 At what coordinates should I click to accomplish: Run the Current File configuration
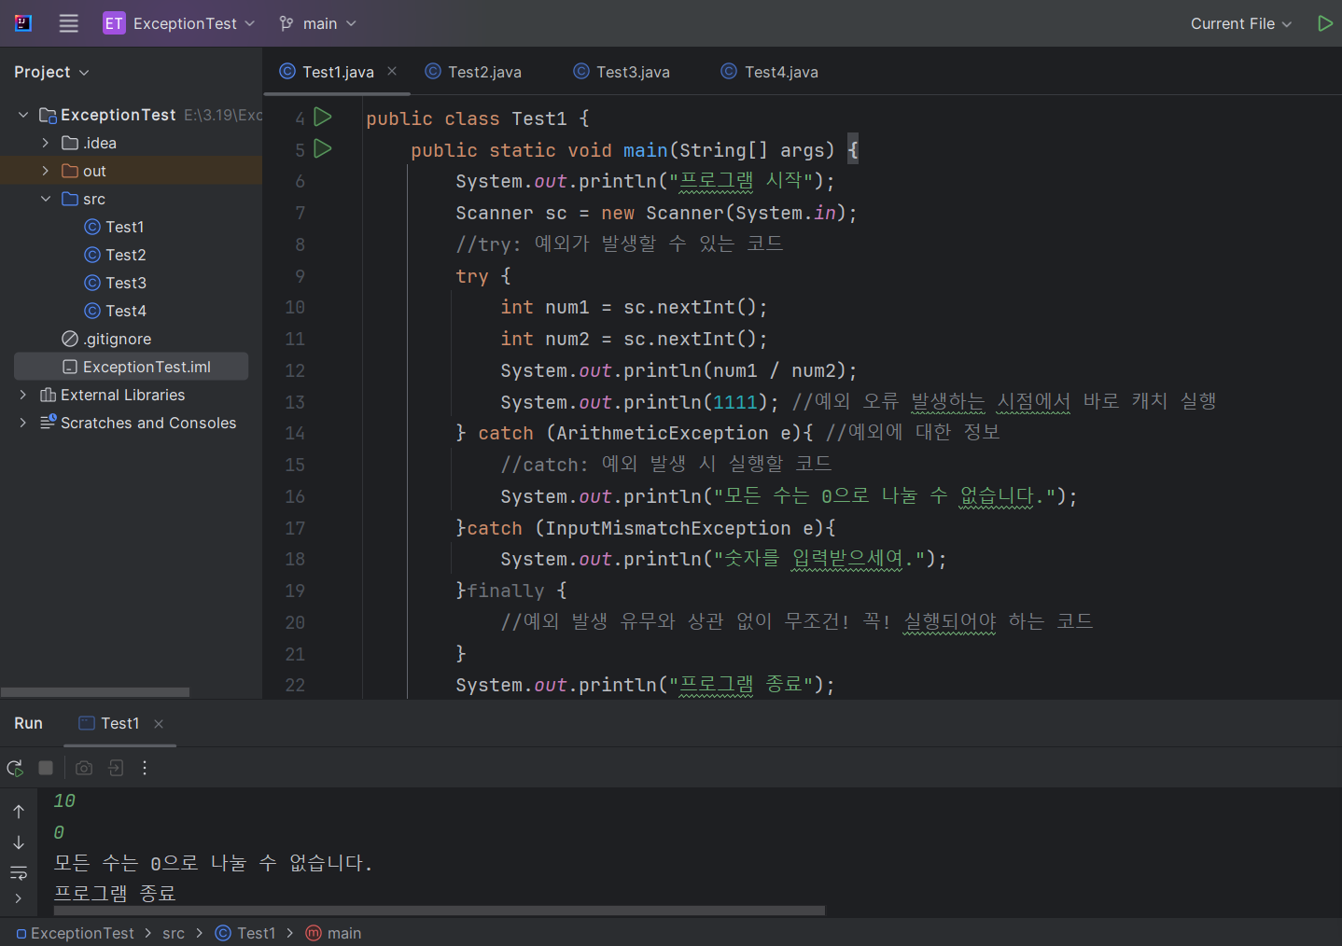pyautogui.click(x=1324, y=23)
